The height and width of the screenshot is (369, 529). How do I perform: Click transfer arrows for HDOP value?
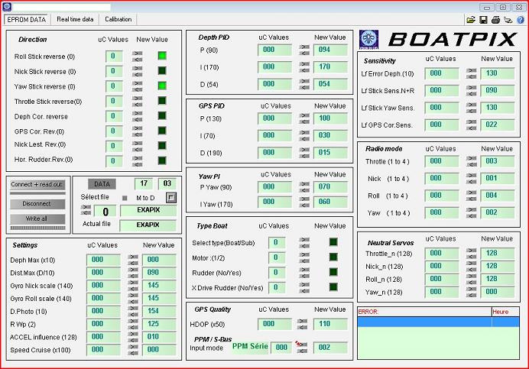pyautogui.click(x=304, y=324)
